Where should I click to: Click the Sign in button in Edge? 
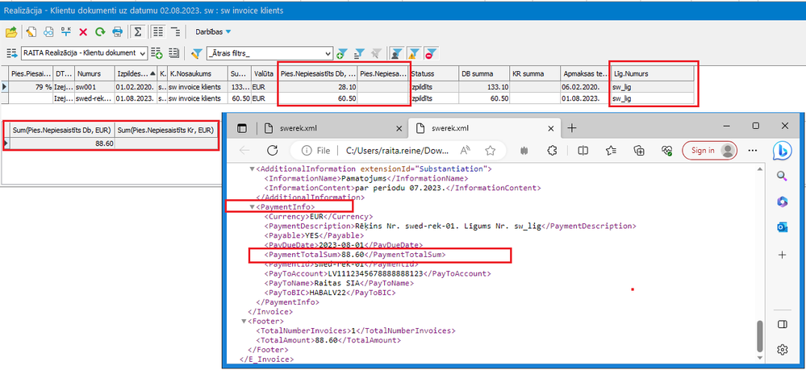(x=709, y=150)
